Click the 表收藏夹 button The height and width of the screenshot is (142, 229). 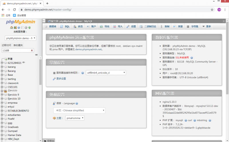tap(18, 45)
